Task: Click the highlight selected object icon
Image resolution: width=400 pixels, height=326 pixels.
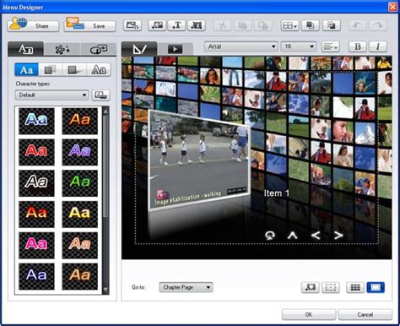Action: [x=310, y=287]
